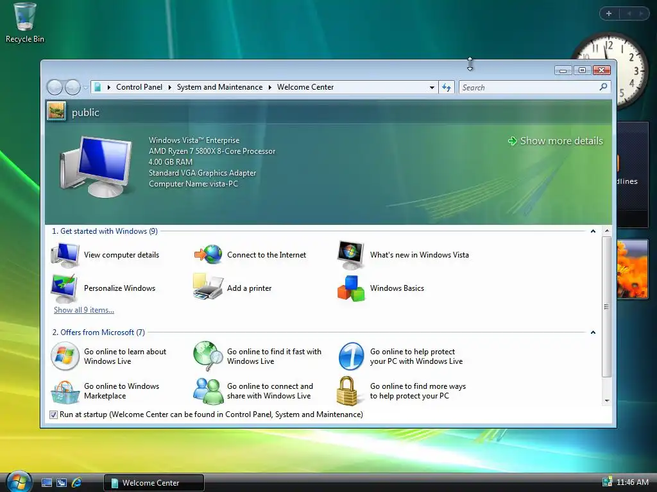Click protect your PC with Windows Live icon
The image size is (657, 492).
[351, 356]
